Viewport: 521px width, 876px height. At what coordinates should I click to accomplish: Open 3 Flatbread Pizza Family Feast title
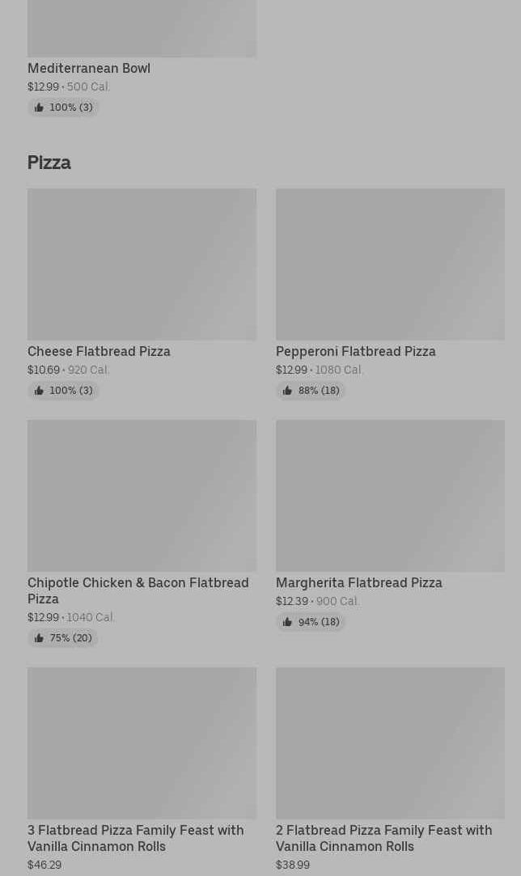point(135,838)
